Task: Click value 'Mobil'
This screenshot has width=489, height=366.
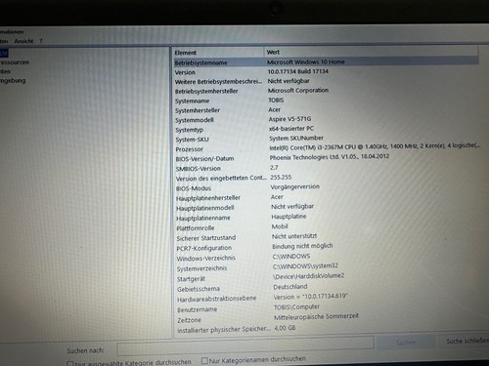Action: pyautogui.click(x=280, y=226)
